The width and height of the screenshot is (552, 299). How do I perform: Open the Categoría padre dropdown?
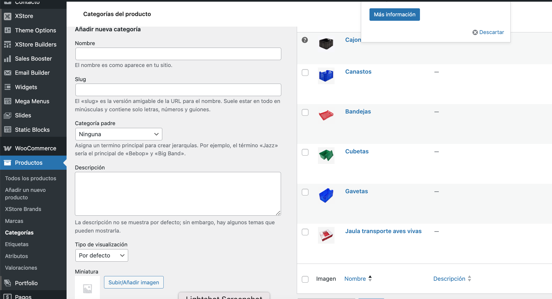tap(119, 134)
